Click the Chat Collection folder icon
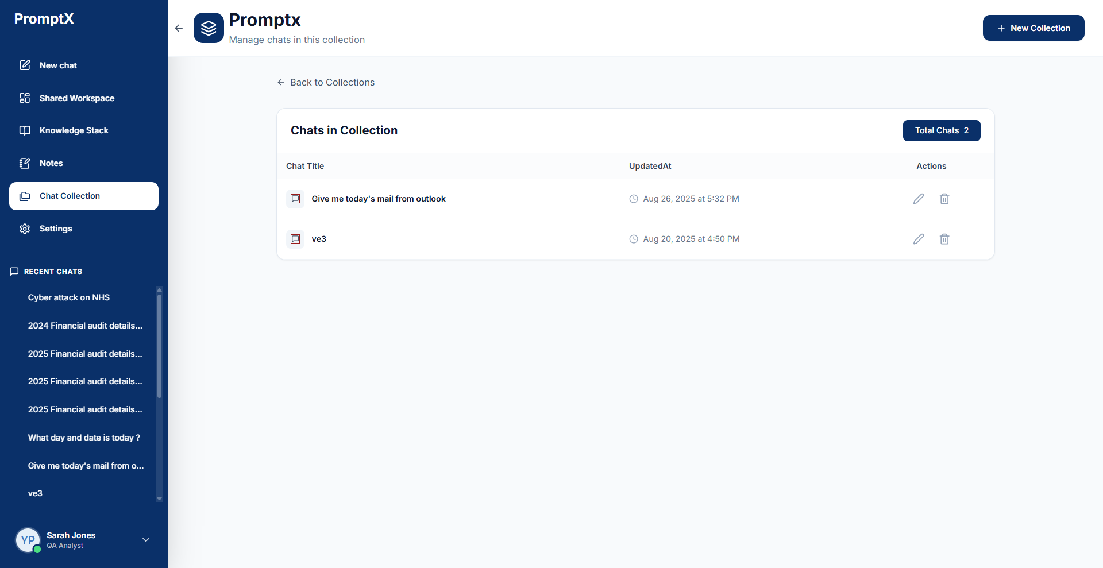1103x568 pixels. (25, 196)
